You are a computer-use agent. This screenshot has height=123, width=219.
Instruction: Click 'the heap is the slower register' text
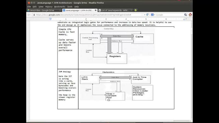pyautogui.click(x=67, y=96)
